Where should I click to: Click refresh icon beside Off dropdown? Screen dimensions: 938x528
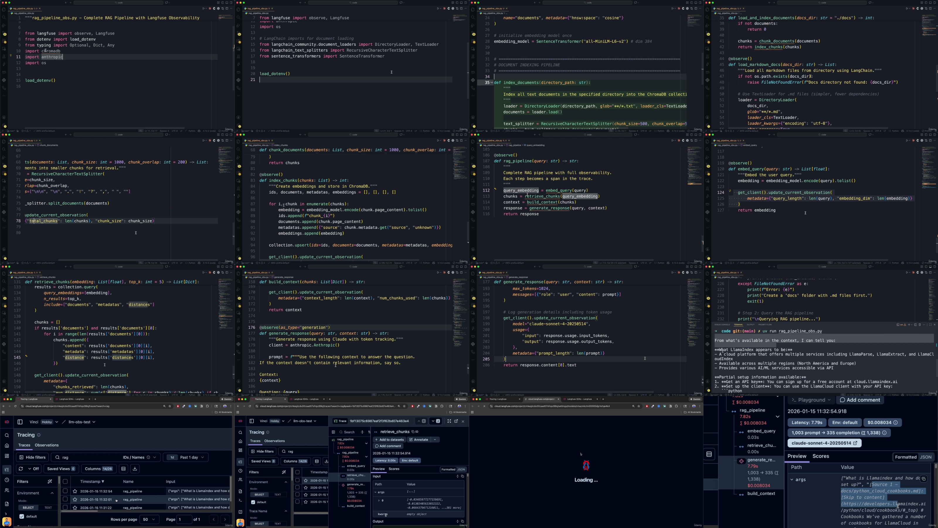pos(21,469)
